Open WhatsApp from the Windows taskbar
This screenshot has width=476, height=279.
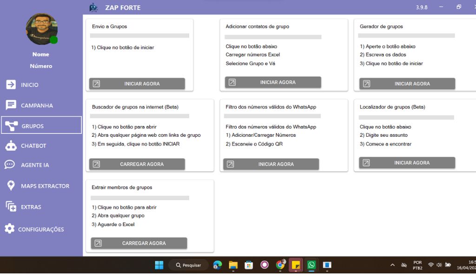coord(311,265)
